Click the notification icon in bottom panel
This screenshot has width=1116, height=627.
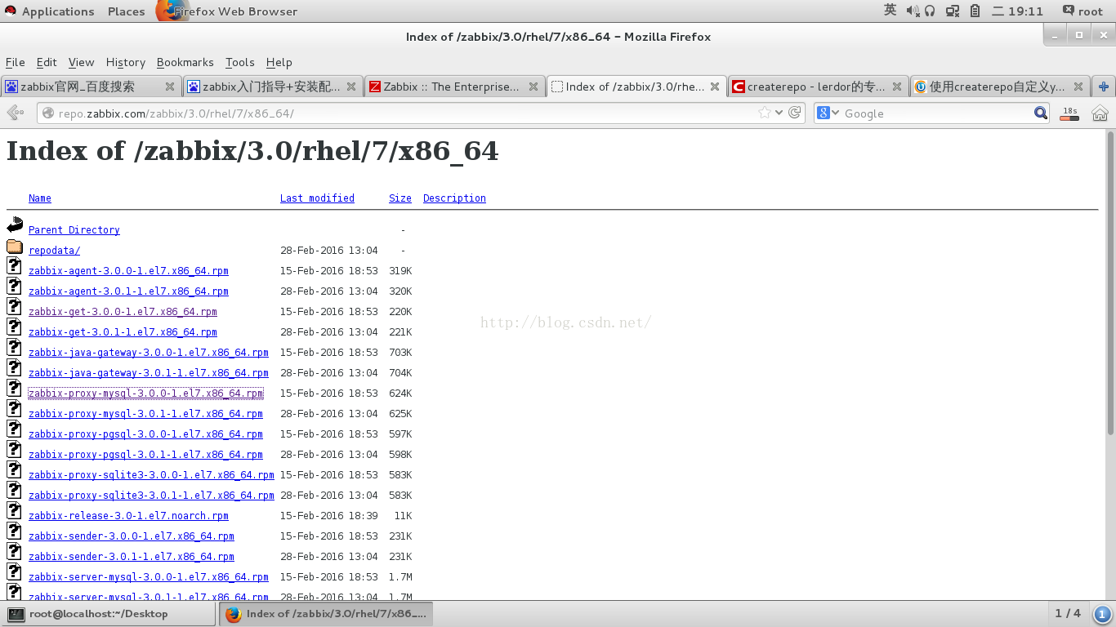[x=1101, y=614]
